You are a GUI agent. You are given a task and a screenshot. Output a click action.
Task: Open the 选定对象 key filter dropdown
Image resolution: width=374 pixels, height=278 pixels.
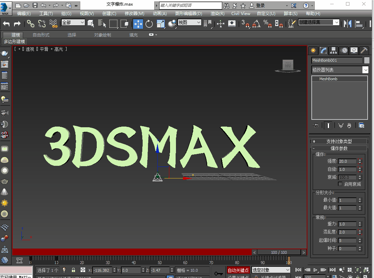[271, 270]
